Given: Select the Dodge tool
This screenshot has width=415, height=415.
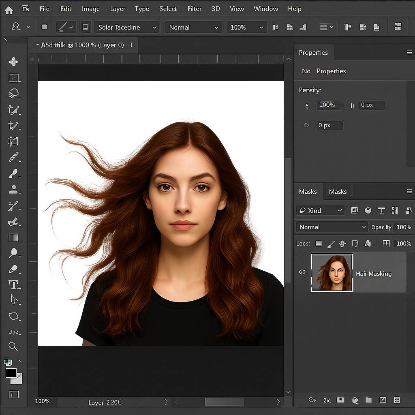Looking at the screenshot, I should (13, 253).
